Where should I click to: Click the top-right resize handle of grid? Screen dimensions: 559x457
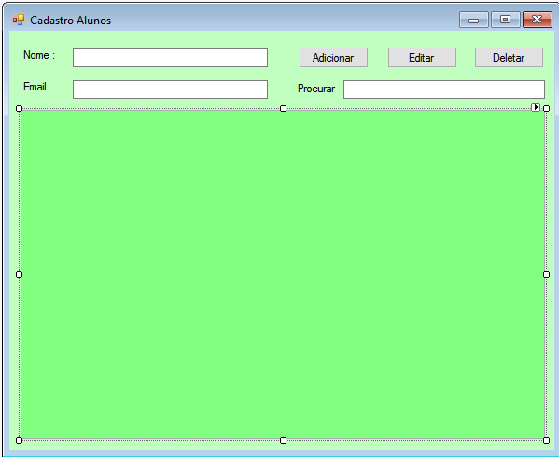pos(546,108)
